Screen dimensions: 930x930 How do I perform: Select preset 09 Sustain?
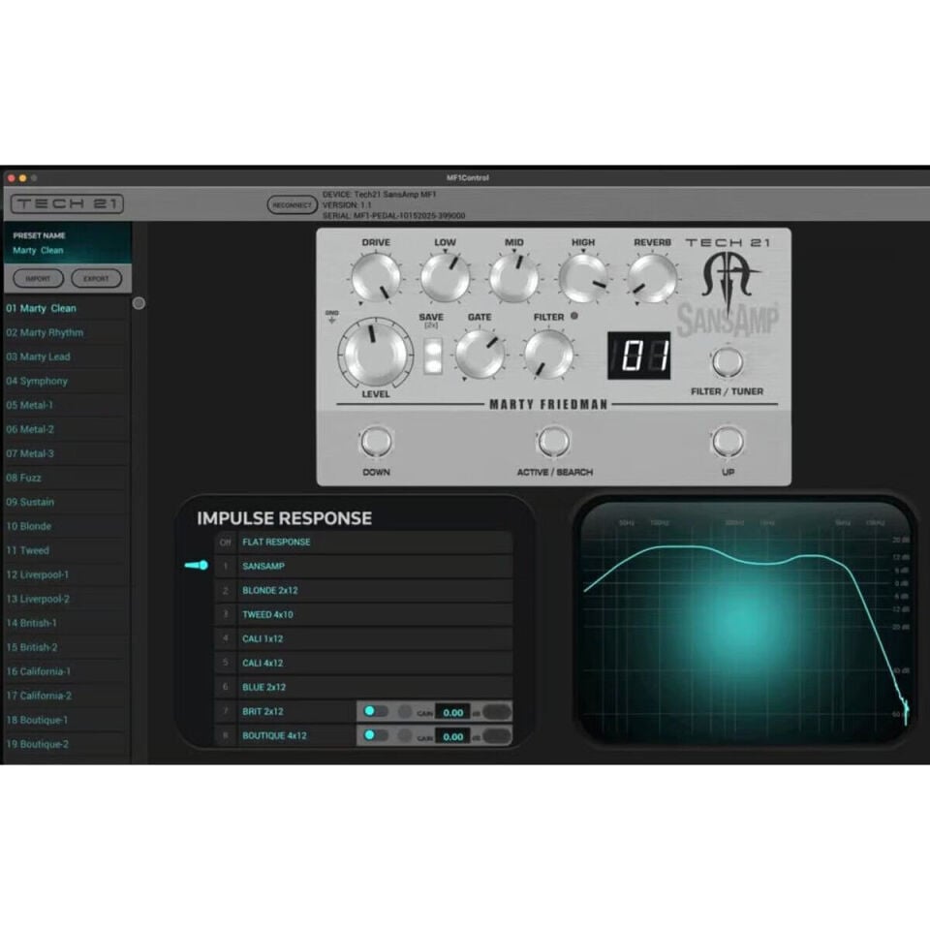66,503
